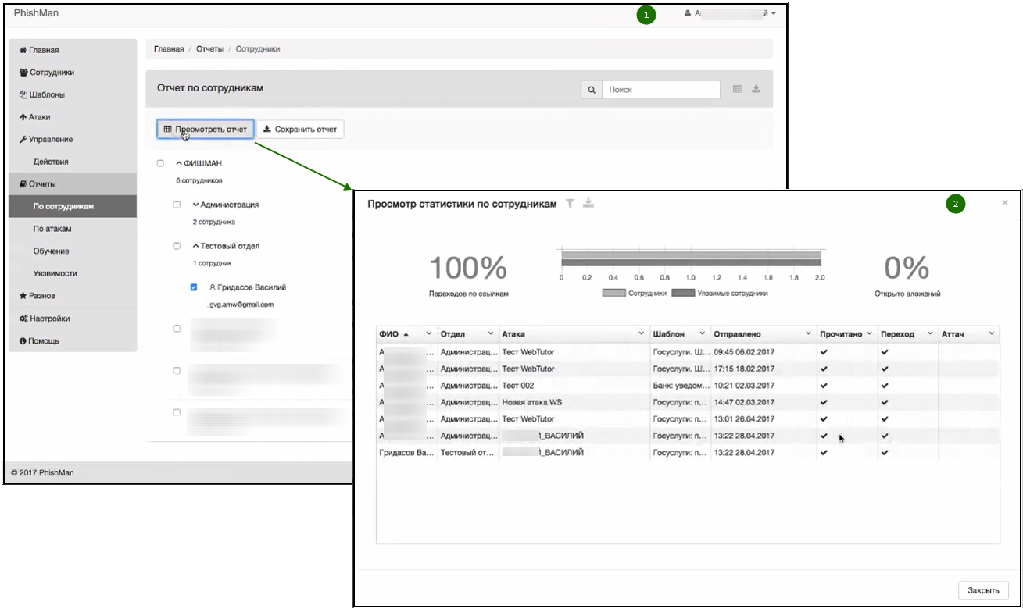Viewport: 1023px width, 609px height.
Task: Click the filter icon in statistics dialog
Action: (x=571, y=203)
